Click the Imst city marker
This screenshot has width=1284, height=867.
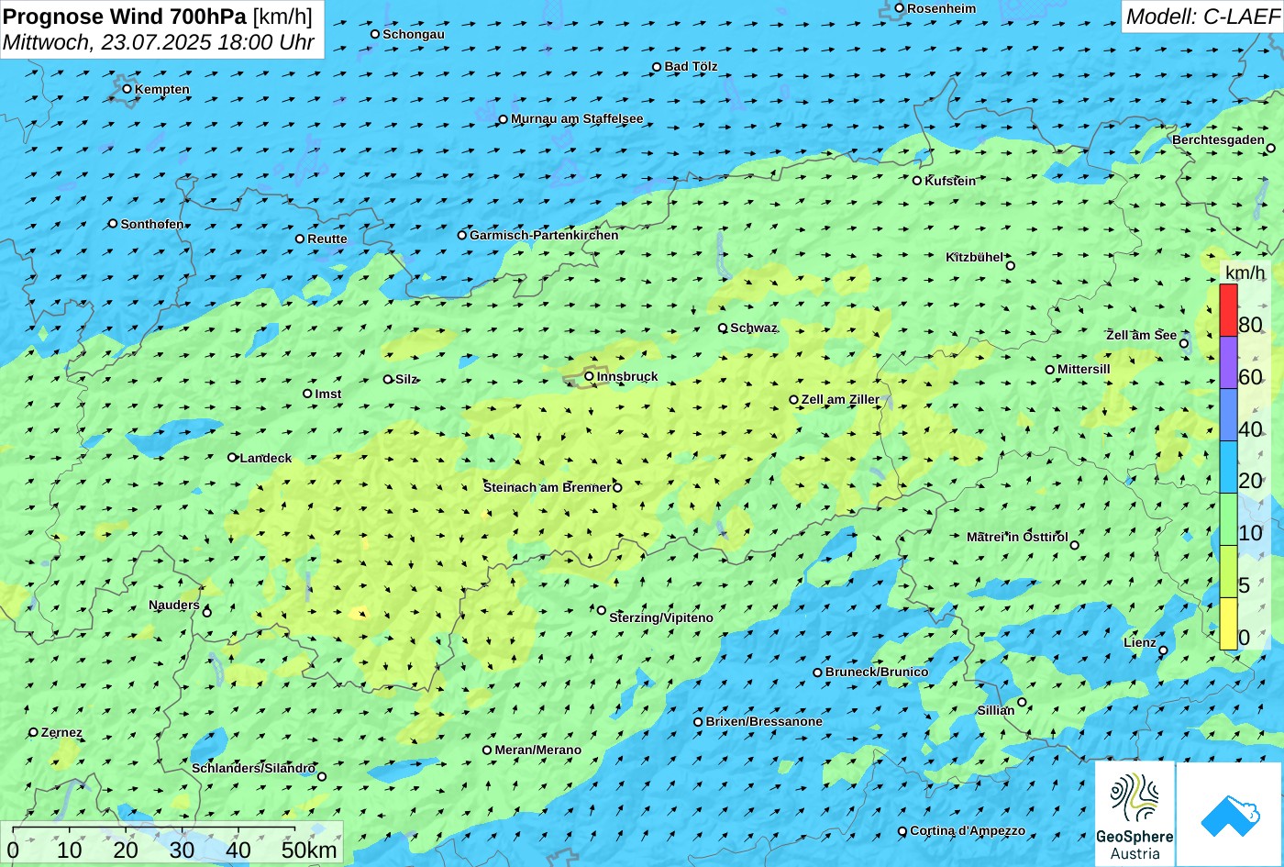click(307, 394)
